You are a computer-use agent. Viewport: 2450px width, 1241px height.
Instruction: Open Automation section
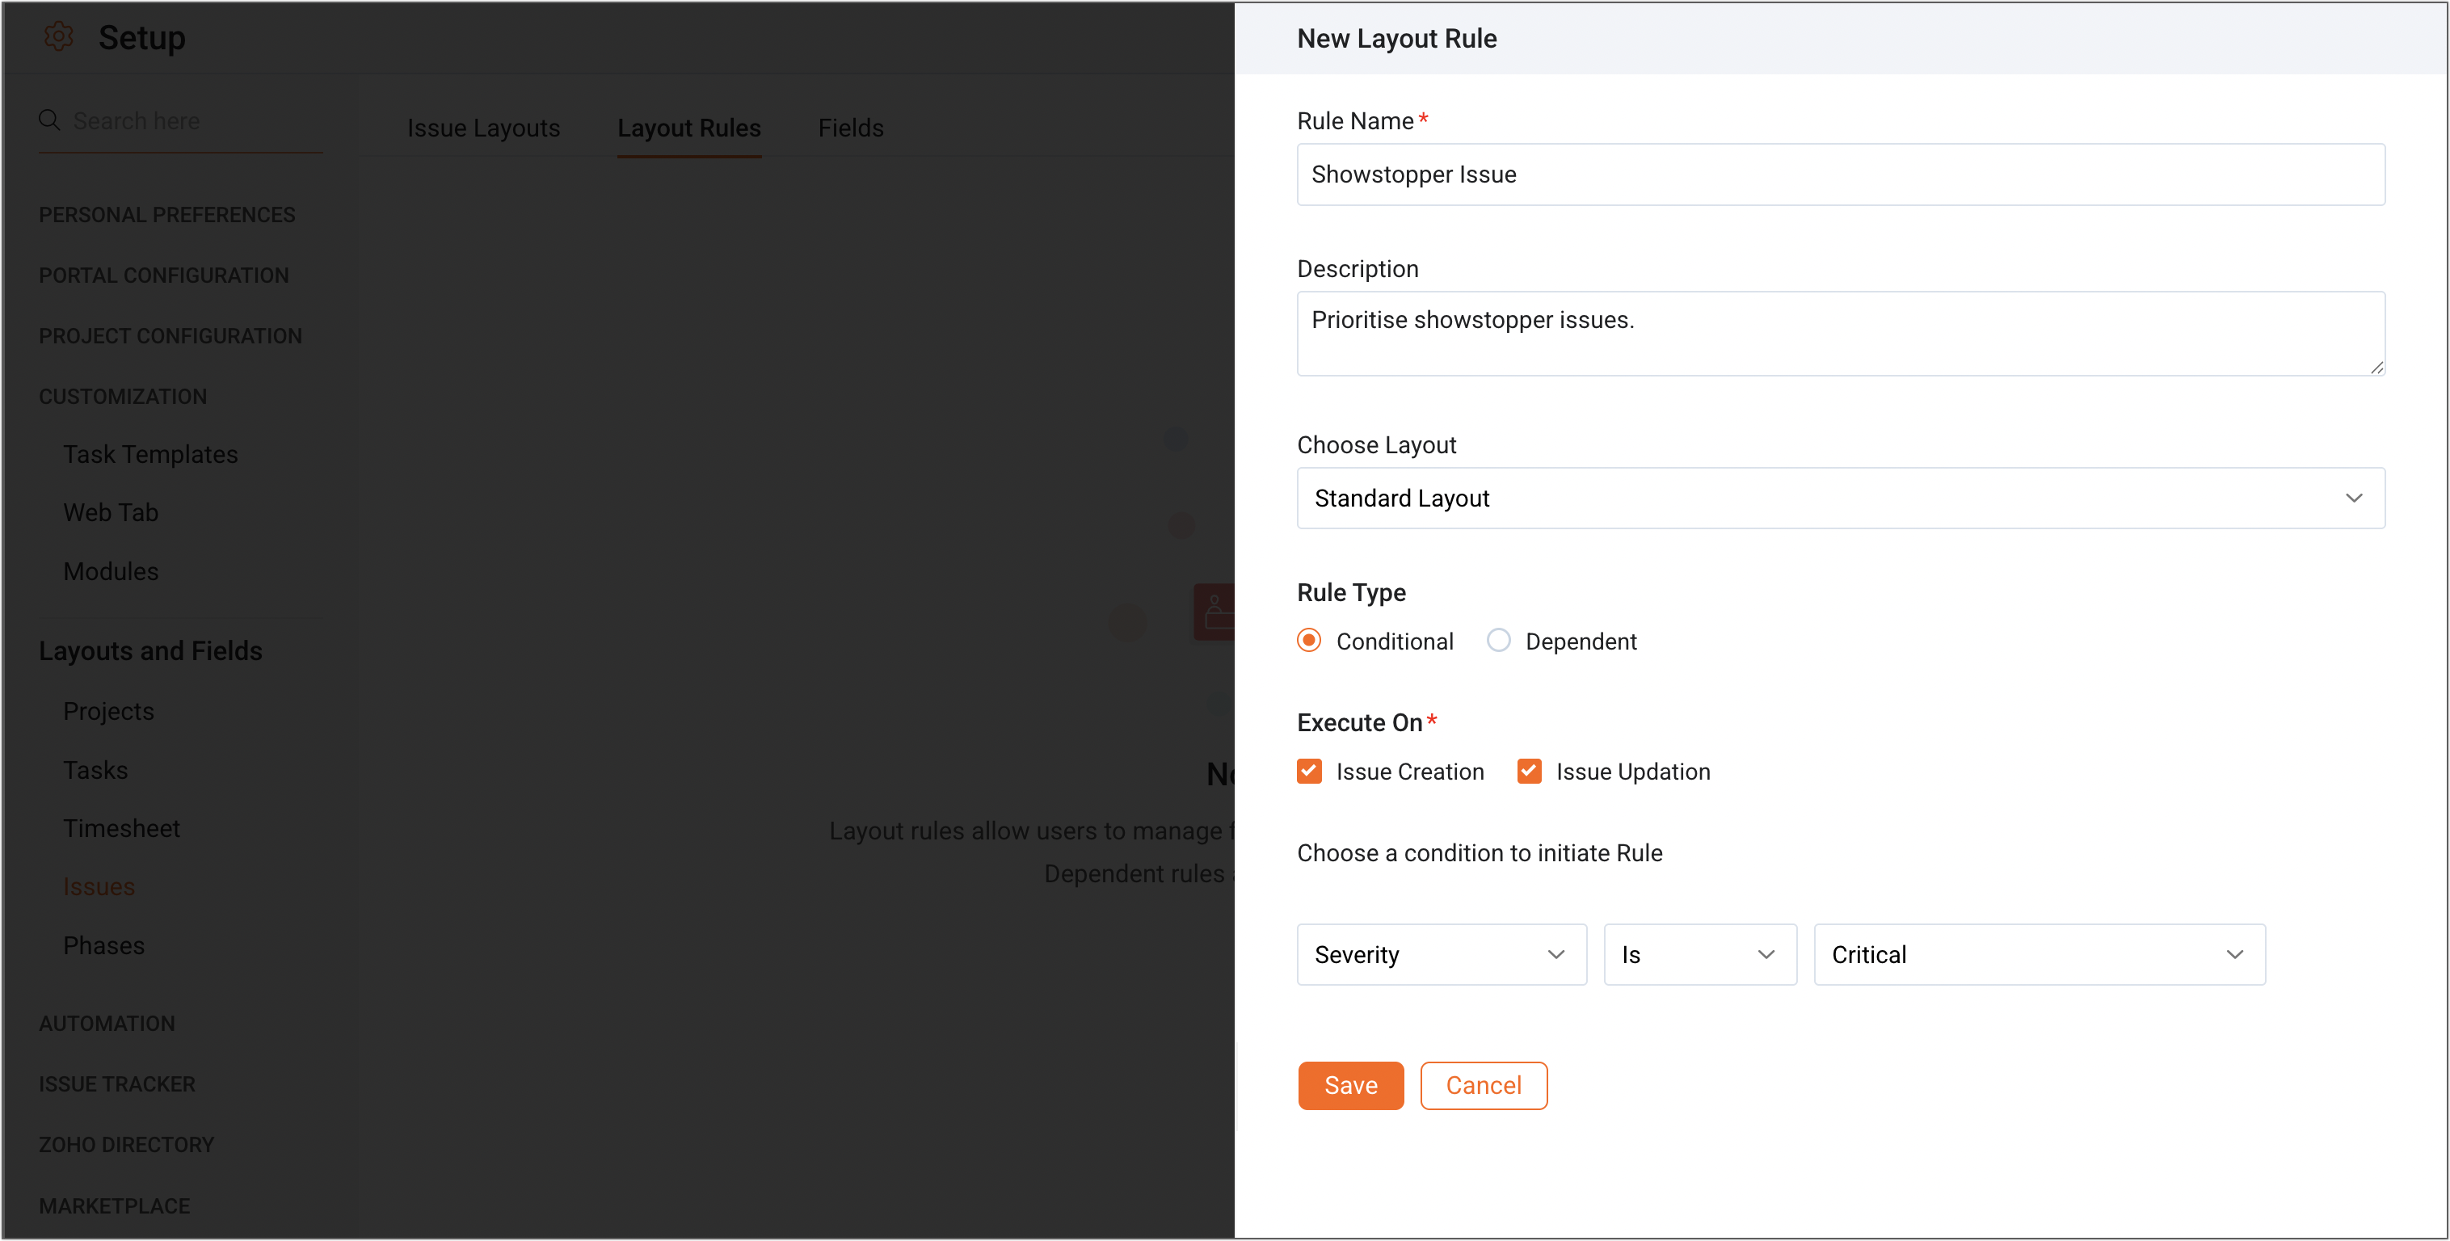pyautogui.click(x=107, y=1023)
